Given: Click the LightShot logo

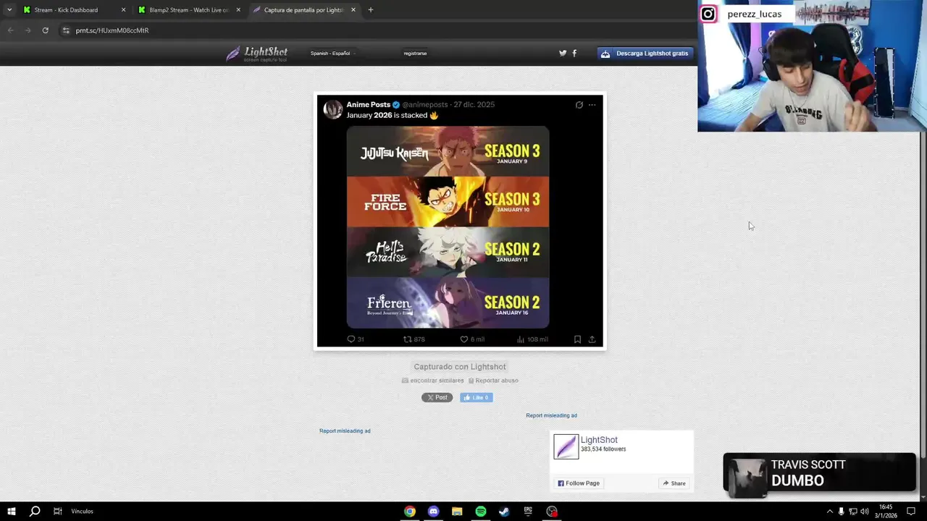Looking at the screenshot, I should [x=256, y=54].
